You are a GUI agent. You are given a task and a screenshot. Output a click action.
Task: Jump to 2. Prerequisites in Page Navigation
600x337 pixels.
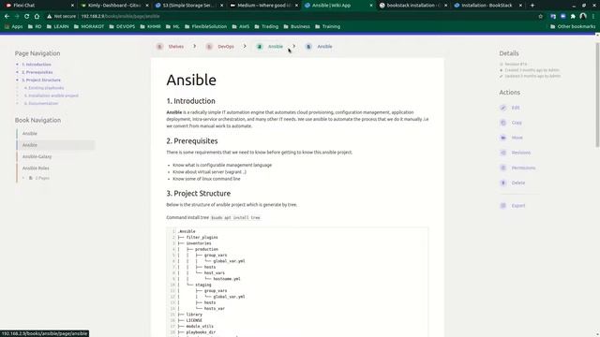click(37, 72)
